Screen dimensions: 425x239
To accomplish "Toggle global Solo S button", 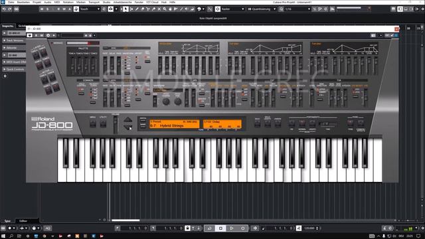I will coord(47,9).
